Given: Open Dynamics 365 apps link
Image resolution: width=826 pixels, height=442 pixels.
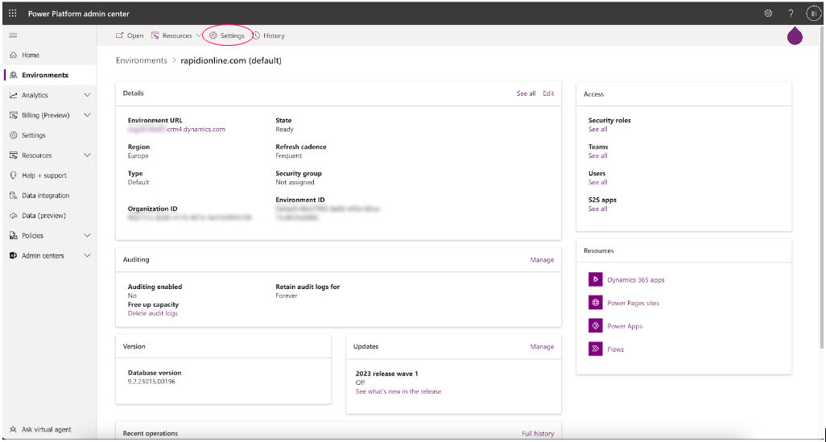Looking at the screenshot, I should point(636,279).
